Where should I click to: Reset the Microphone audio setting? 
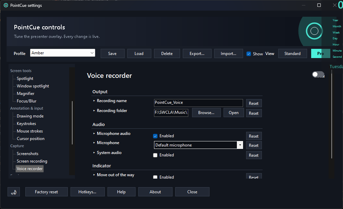[x=254, y=136]
